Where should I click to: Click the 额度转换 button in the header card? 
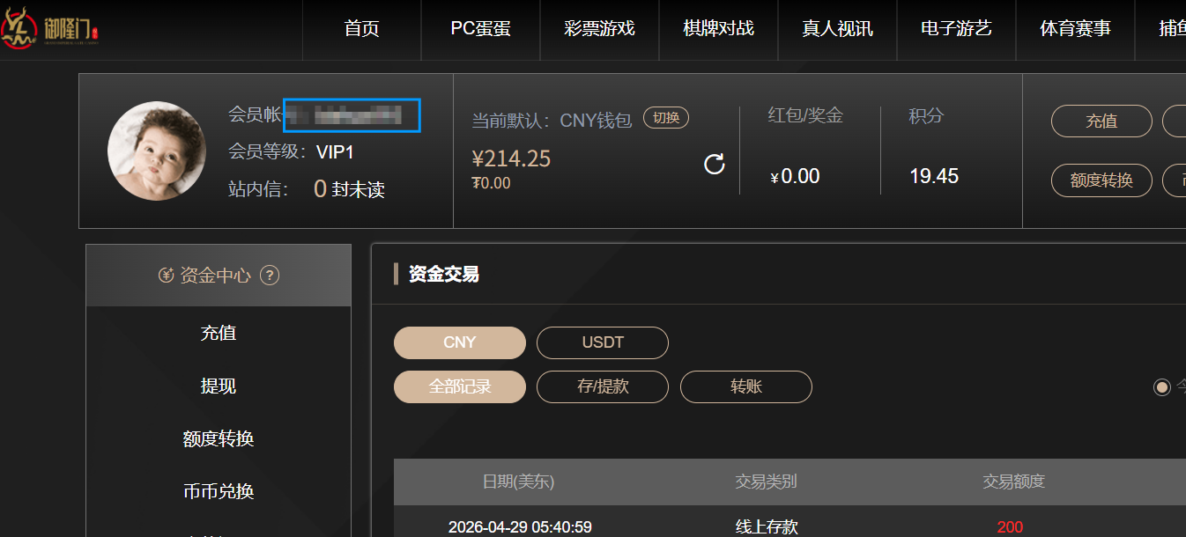point(1101,180)
